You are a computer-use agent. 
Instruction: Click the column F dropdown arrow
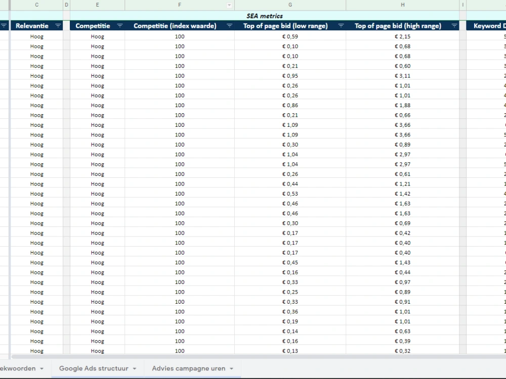(229, 5)
